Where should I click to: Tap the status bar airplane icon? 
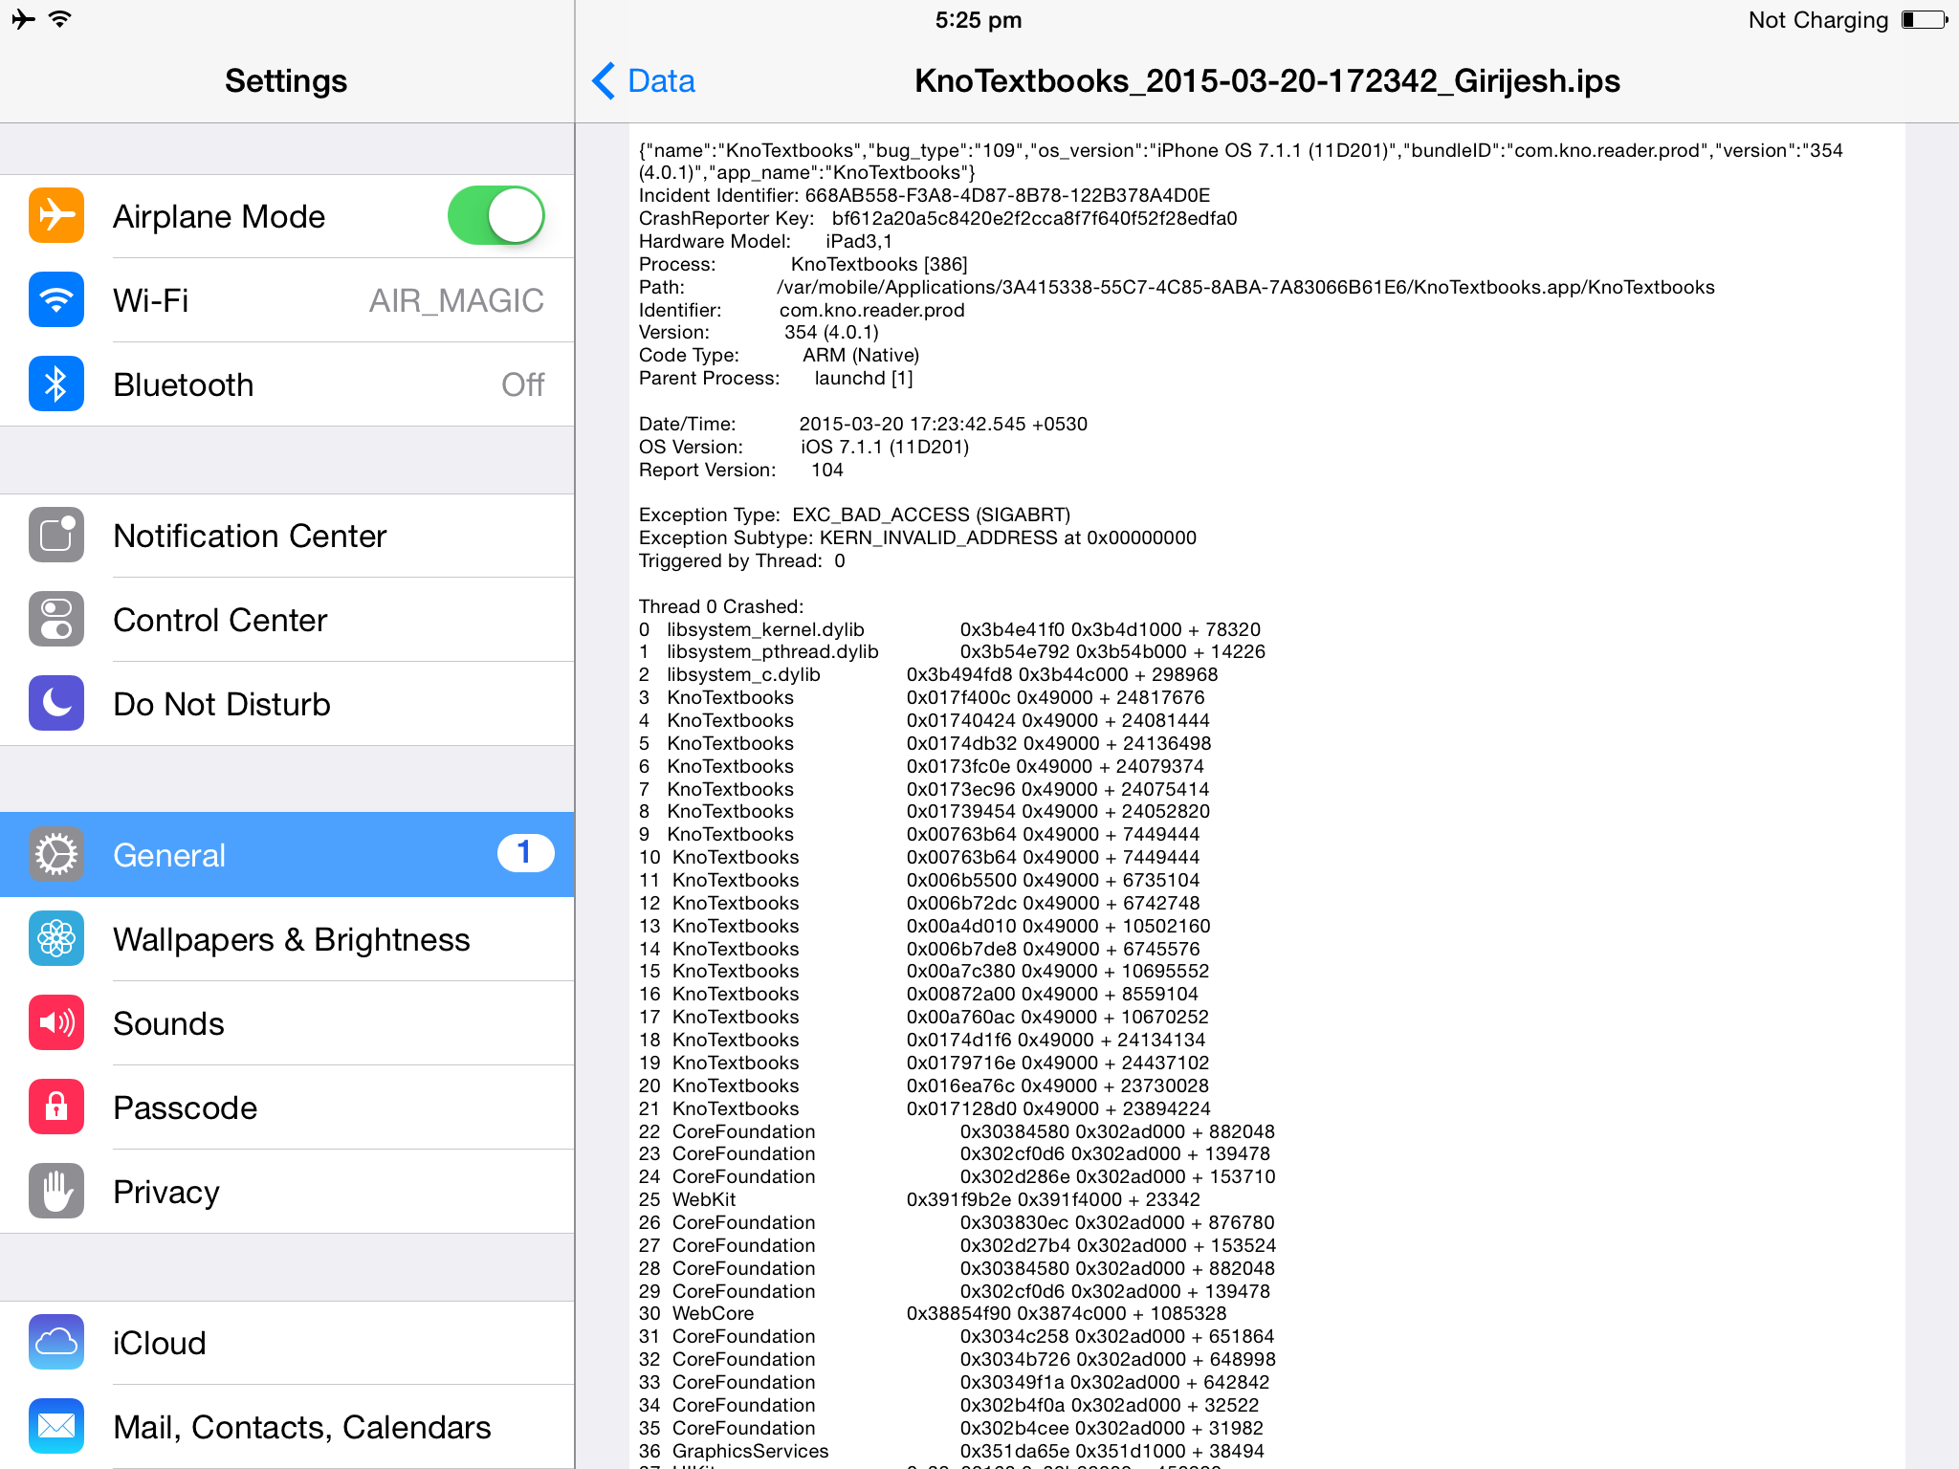point(23,19)
